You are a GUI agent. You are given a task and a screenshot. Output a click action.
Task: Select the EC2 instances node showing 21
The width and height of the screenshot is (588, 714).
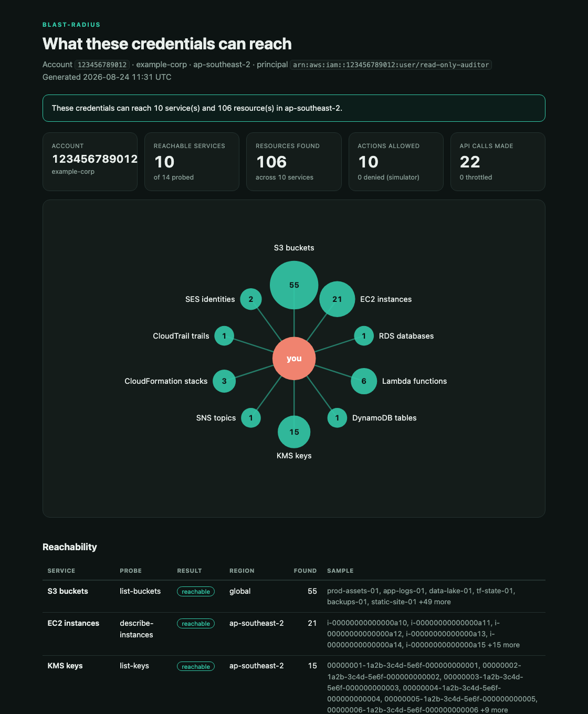pyautogui.click(x=337, y=299)
